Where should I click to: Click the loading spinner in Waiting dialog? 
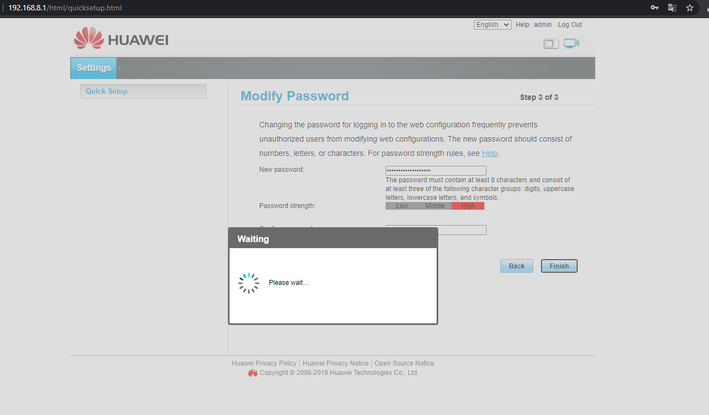(x=249, y=283)
